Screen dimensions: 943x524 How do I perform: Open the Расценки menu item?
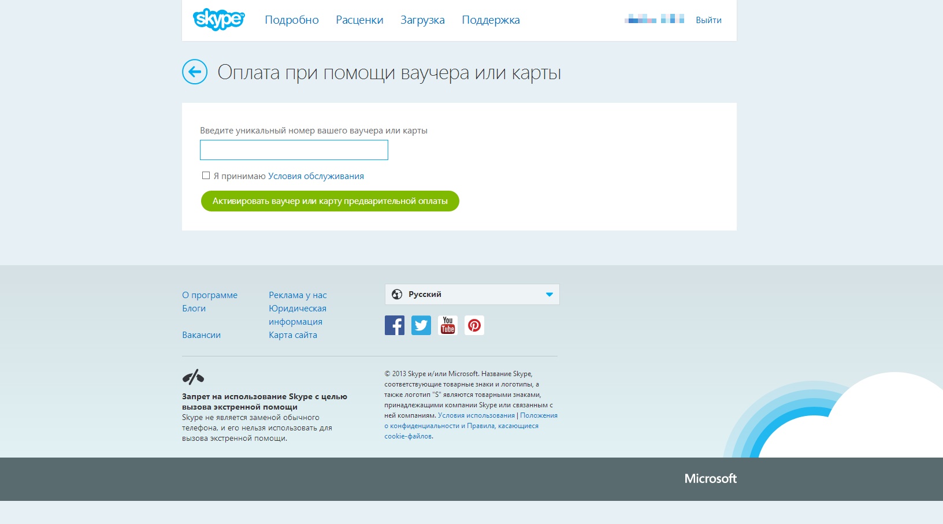(x=359, y=20)
